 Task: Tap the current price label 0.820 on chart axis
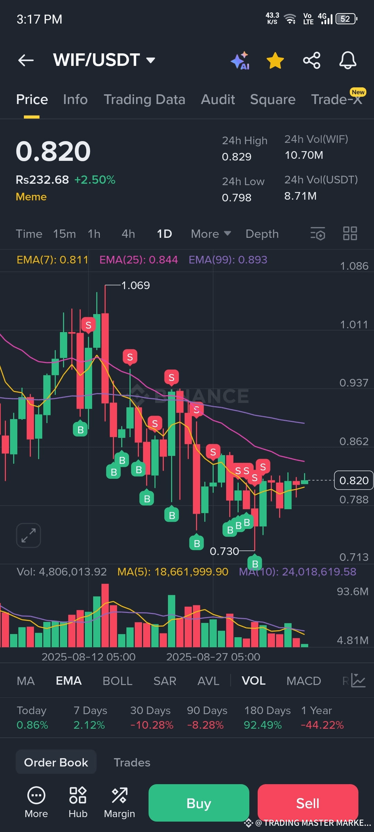pos(354,480)
